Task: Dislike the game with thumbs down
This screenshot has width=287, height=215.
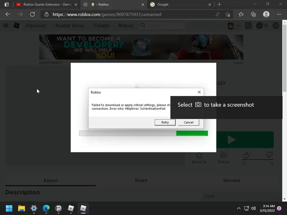Action: coord(269,155)
